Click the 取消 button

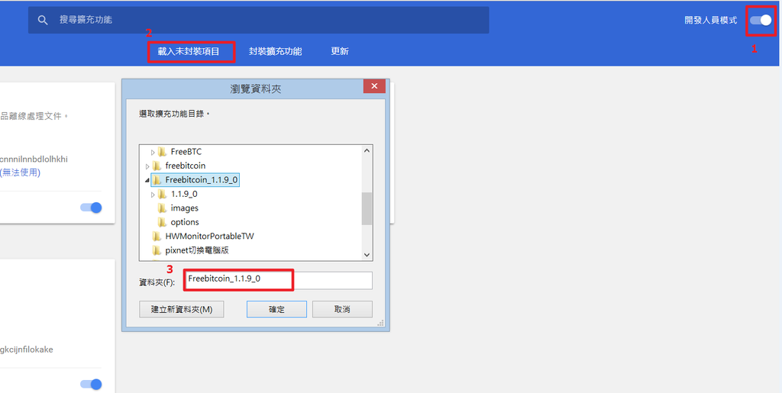342,309
